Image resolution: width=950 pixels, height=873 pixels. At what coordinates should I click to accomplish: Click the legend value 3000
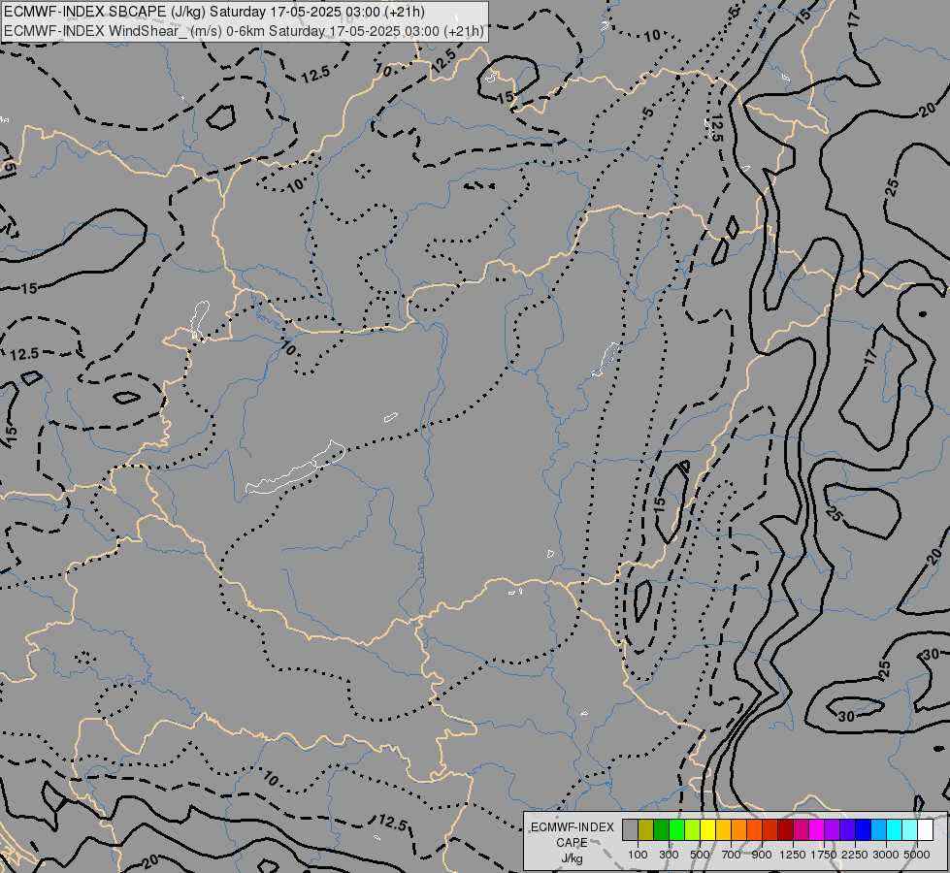[886, 855]
